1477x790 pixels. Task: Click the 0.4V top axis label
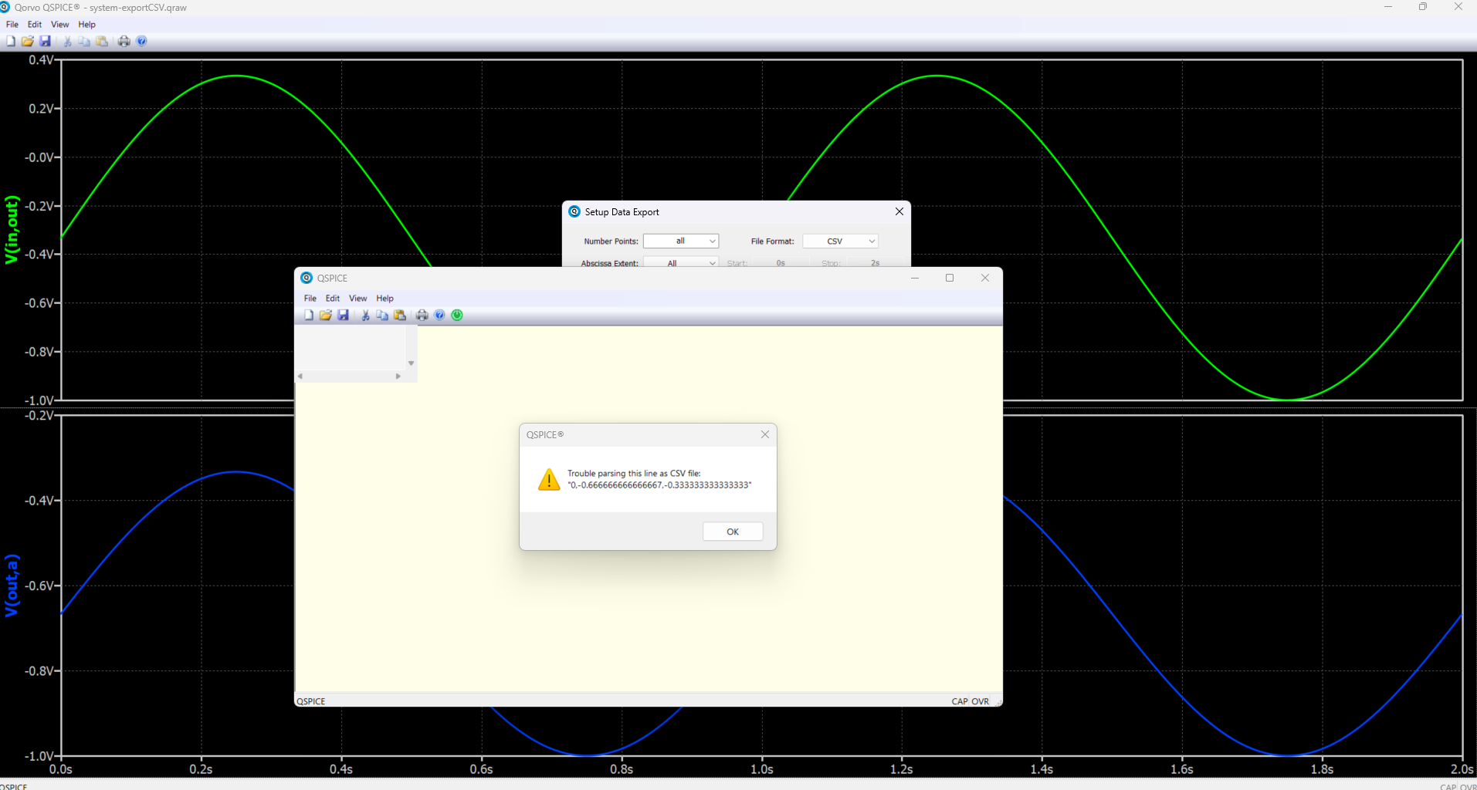click(x=41, y=60)
